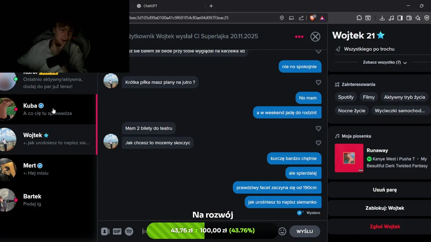Expand 'Zobacz wszystko (7)' section
Screen dimensions: 431x242
coord(385,63)
